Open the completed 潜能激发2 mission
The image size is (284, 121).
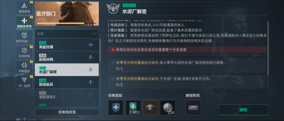pyautogui.click(x=67, y=95)
